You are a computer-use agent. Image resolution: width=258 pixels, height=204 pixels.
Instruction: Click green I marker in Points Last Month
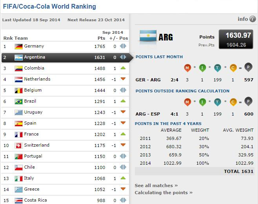(203, 68)
